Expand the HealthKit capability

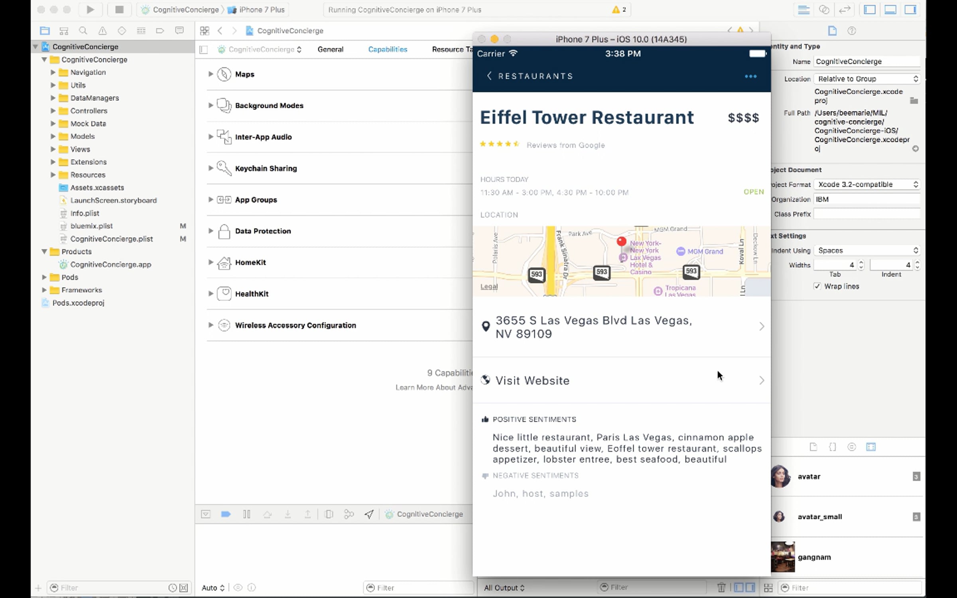tap(211, 294)
